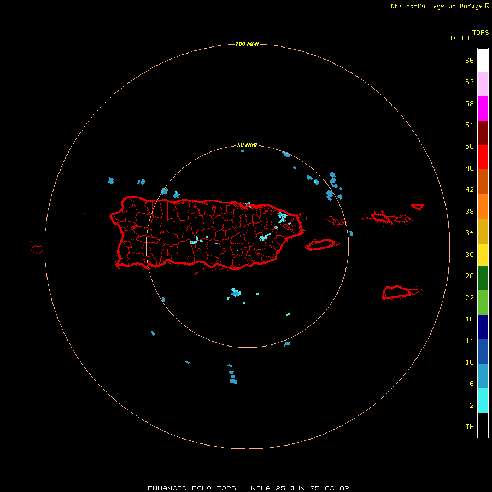The height and width of the screenshot is (492, 492).
Task: Click the largest cyan echo cluster south of Puerto Rico
Action: tap(235, 292)
